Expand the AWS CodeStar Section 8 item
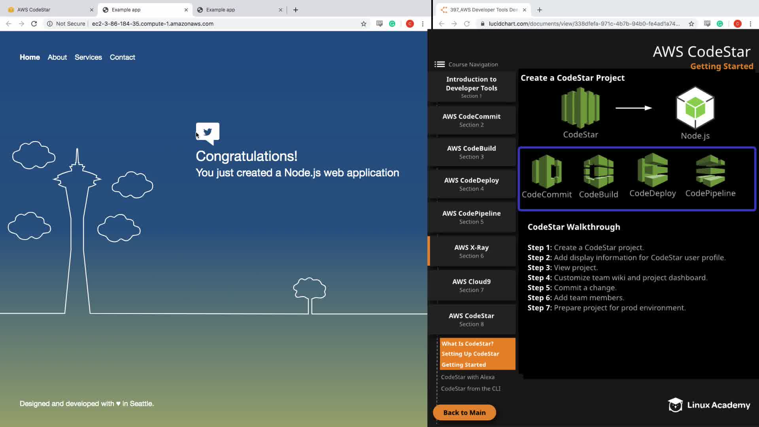 [471, 319]
